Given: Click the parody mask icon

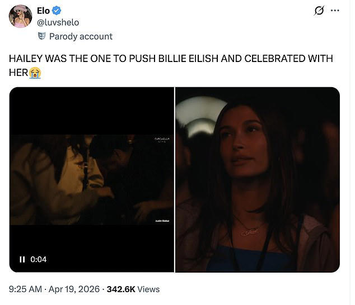Looking at the screenshot, I should coord(41,36).
